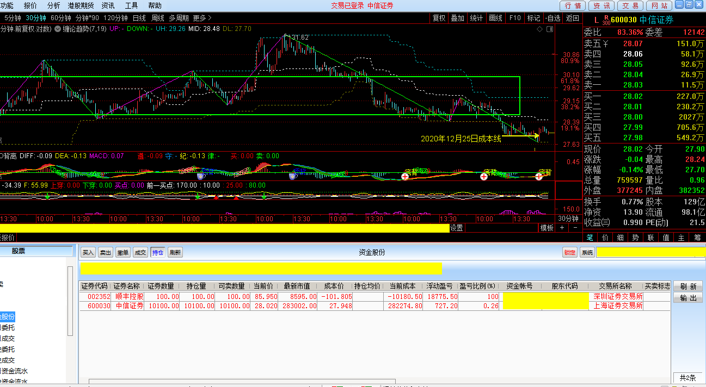Sort by the 证券代码 column header
The height and width of the screenshot is (387, 706).
95,286
